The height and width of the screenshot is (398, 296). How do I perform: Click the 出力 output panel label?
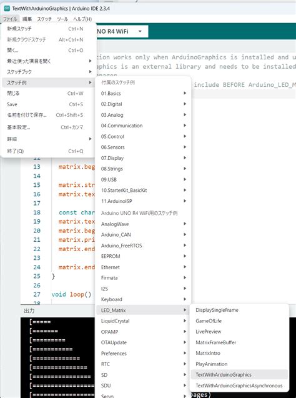(29, 311)
